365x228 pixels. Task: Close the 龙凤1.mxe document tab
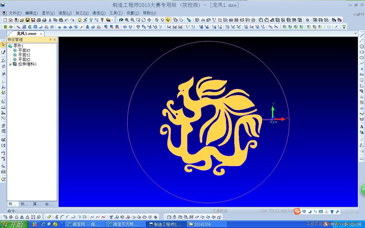coord(41,34)
